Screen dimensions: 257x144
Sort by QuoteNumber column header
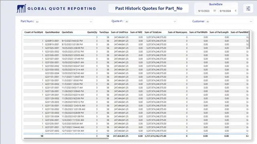click(x=52, y=32)
